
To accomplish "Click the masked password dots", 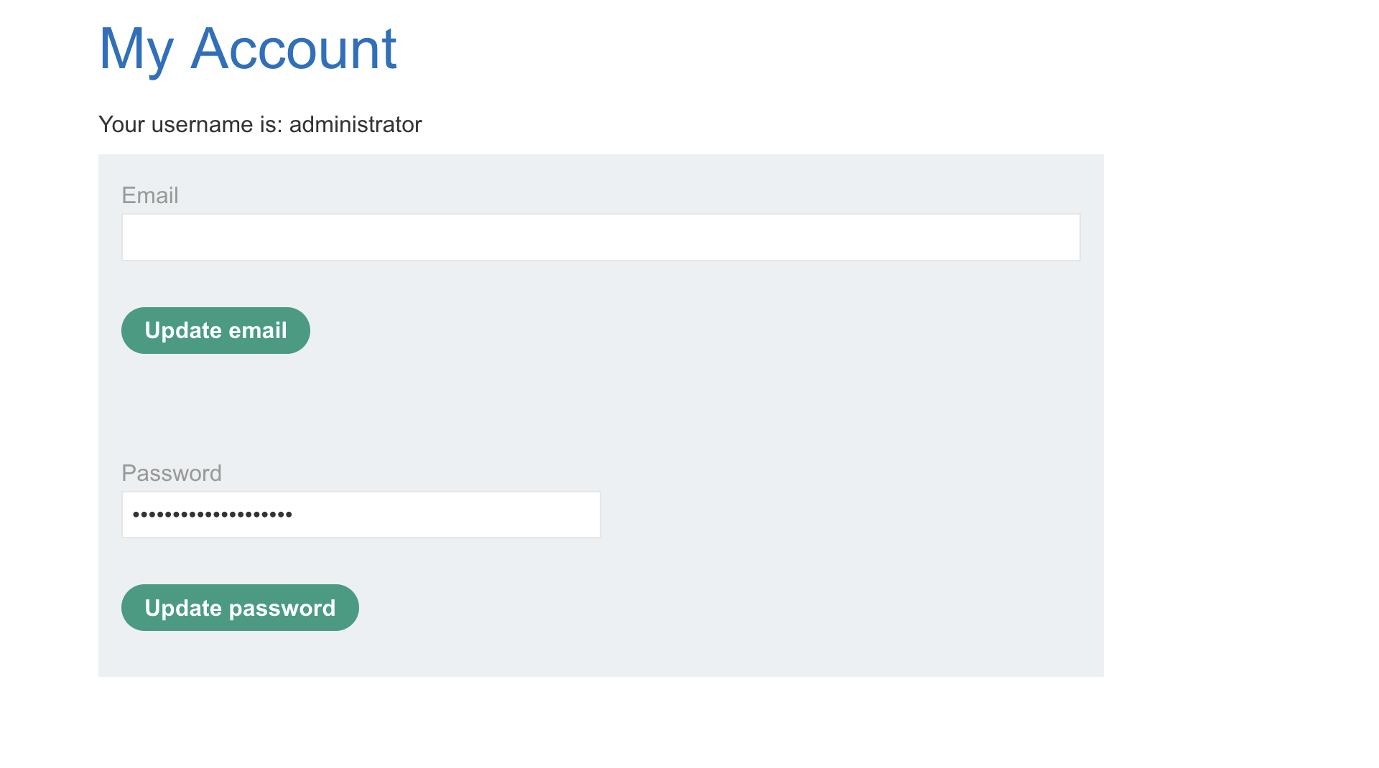I will pyautogui.click(x=212, y=515).
